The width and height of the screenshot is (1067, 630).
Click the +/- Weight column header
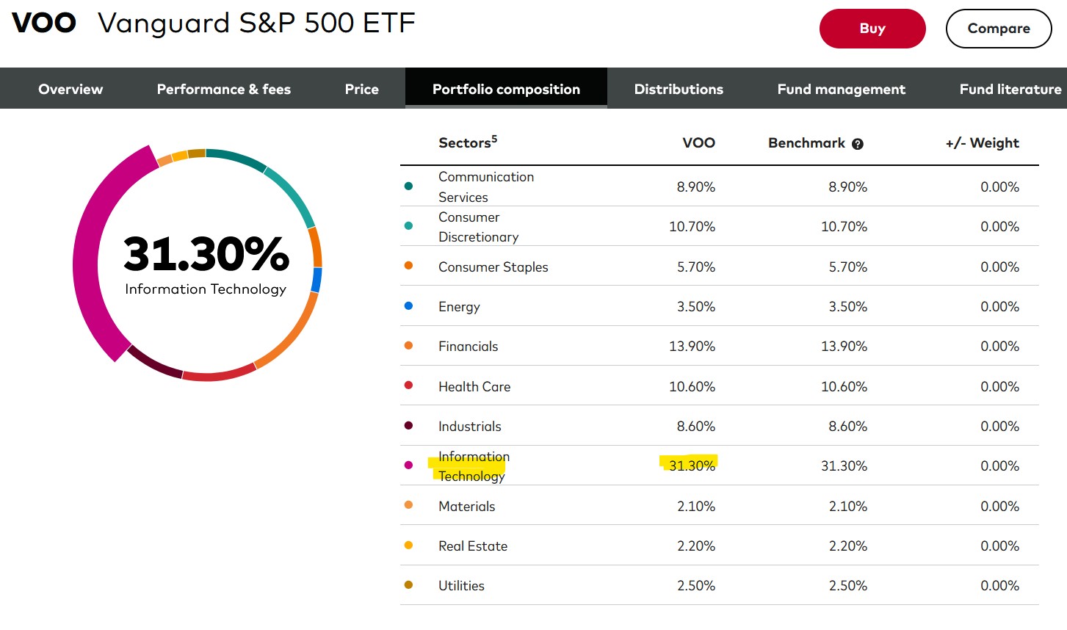(983, 143)
